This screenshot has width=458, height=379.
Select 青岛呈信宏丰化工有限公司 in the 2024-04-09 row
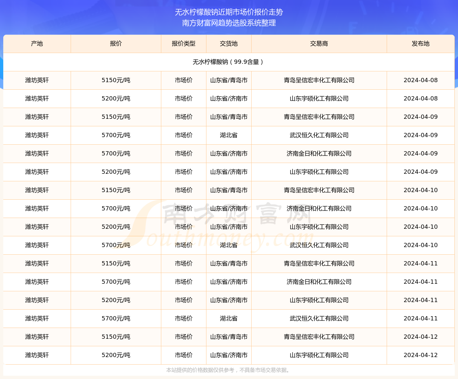[319, 117]
